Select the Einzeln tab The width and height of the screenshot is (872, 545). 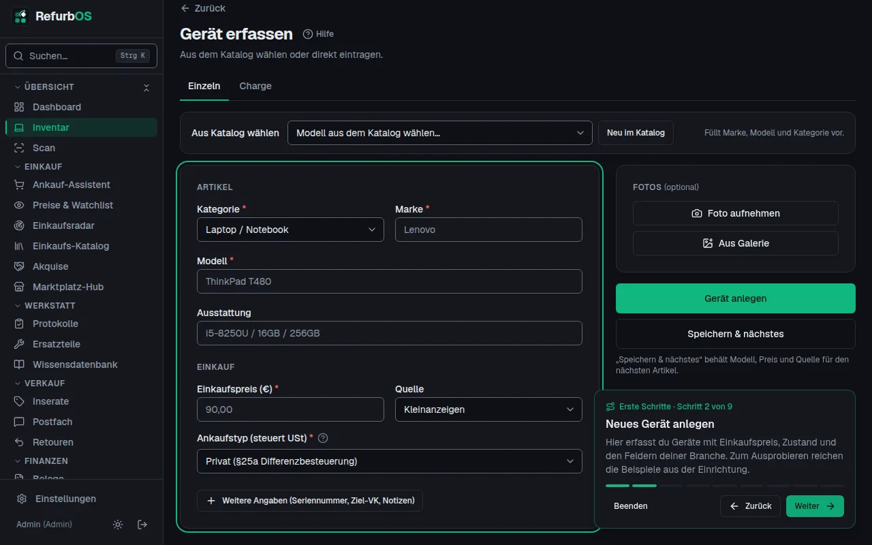[204, 86]
